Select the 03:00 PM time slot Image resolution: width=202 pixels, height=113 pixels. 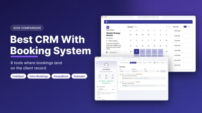tap(181, 55)
